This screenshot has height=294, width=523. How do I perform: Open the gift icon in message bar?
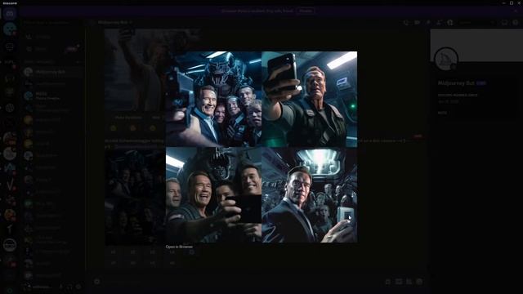387,282
